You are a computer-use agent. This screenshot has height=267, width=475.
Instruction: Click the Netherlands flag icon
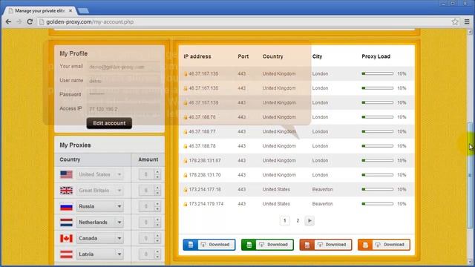(x=66, y=222)
